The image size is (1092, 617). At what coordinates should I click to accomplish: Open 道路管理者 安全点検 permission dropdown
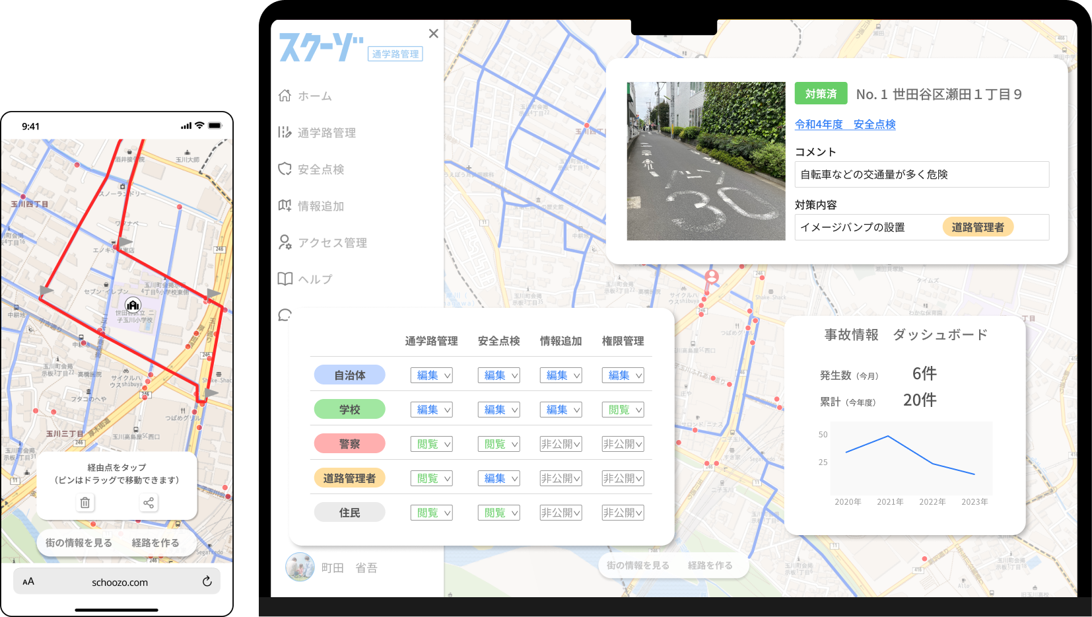pos(498,478)
